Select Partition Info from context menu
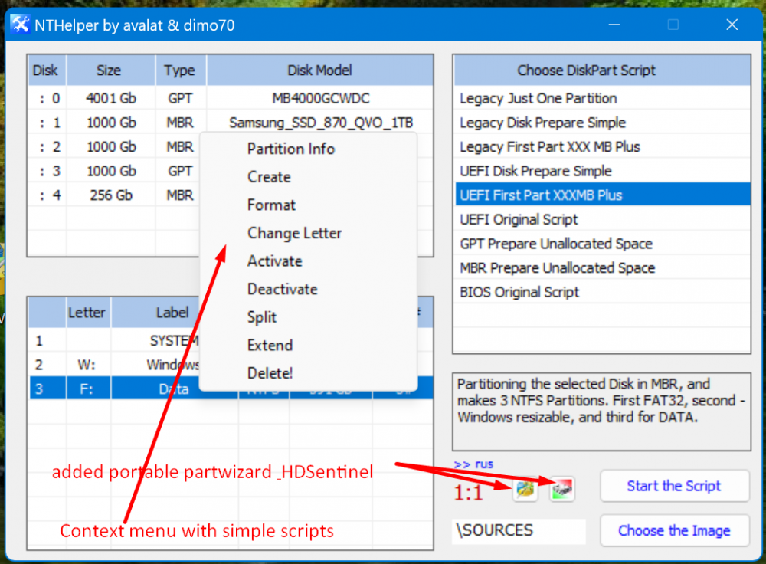Image resolution: width=766 pixels, height=564 pixels. [x=290, y=149]
